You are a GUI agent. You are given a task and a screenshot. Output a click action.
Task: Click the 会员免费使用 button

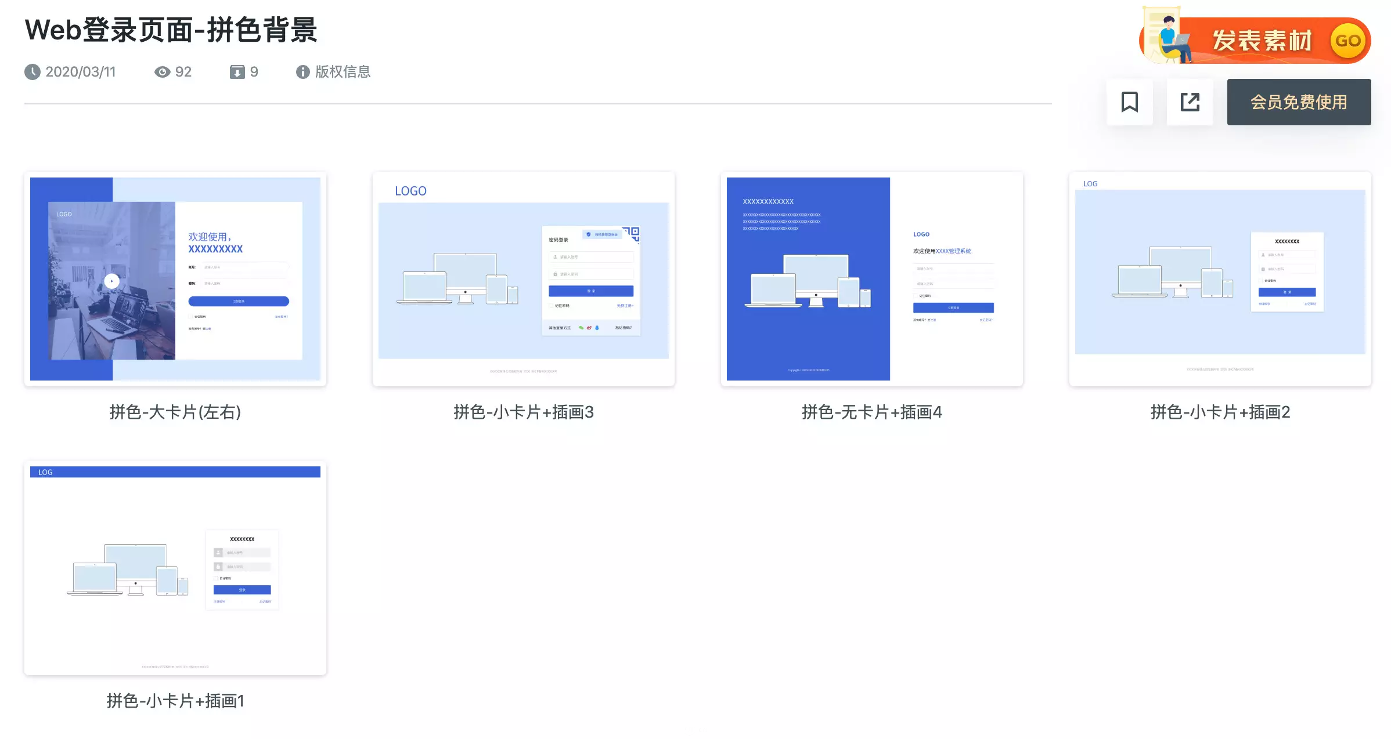tap(1299, 102)
